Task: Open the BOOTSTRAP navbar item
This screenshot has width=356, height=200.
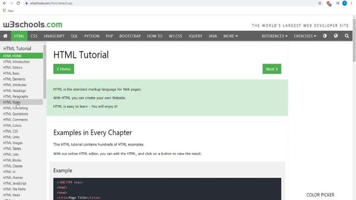Action: click(130, 36)
